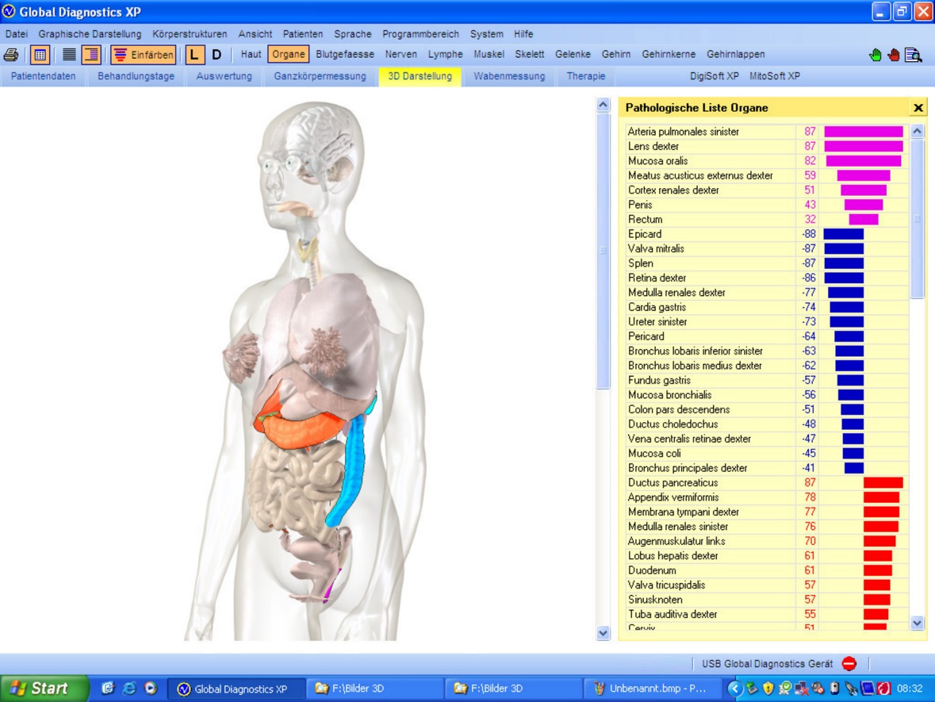935x702 pixels.
Task: Click the black lines list icon
Action: 69,55
